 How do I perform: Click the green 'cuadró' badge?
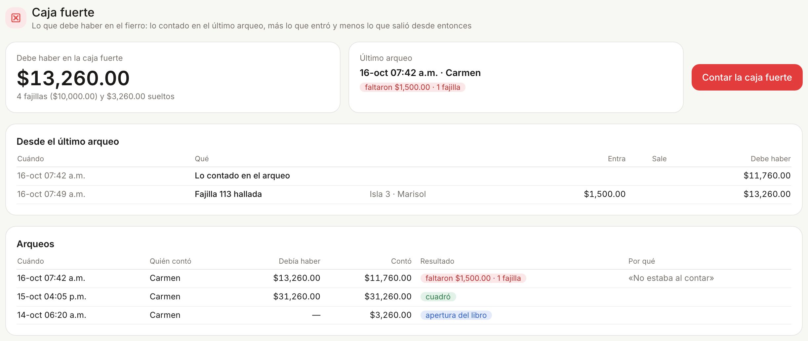click(438, 297)
